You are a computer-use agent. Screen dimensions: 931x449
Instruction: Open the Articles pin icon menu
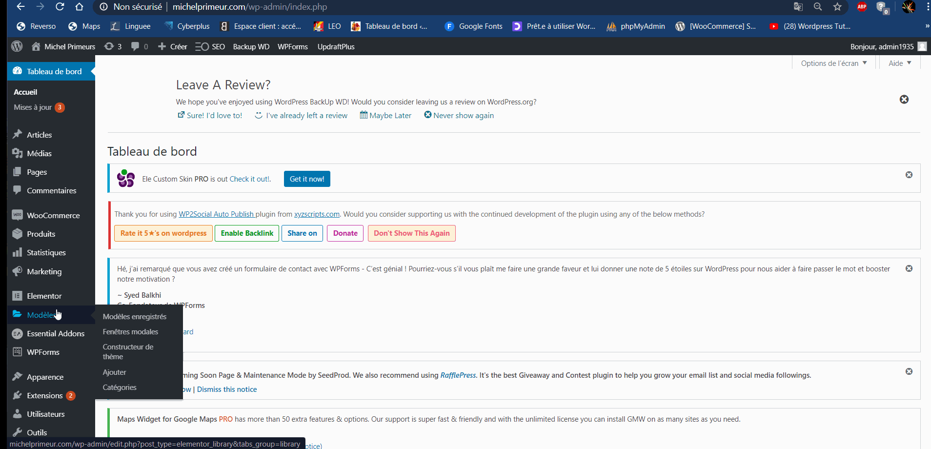tap(18, 134)
